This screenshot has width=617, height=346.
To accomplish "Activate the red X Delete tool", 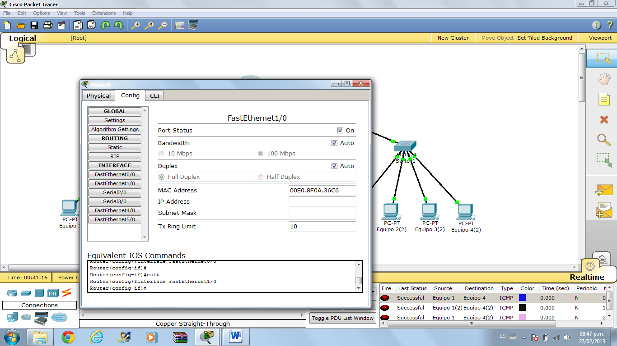I will 604,119.
